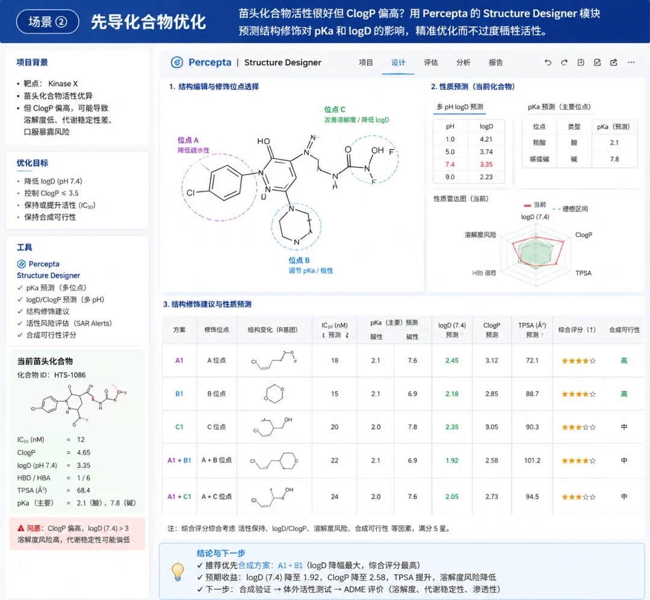Click the pKa 预测（多位点）checked item
This screenshot has width=650, height=600.
52,287
